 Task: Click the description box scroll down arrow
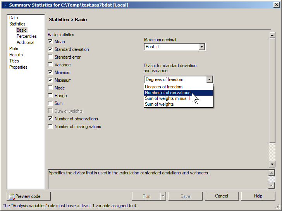click(x=272, y=186)
